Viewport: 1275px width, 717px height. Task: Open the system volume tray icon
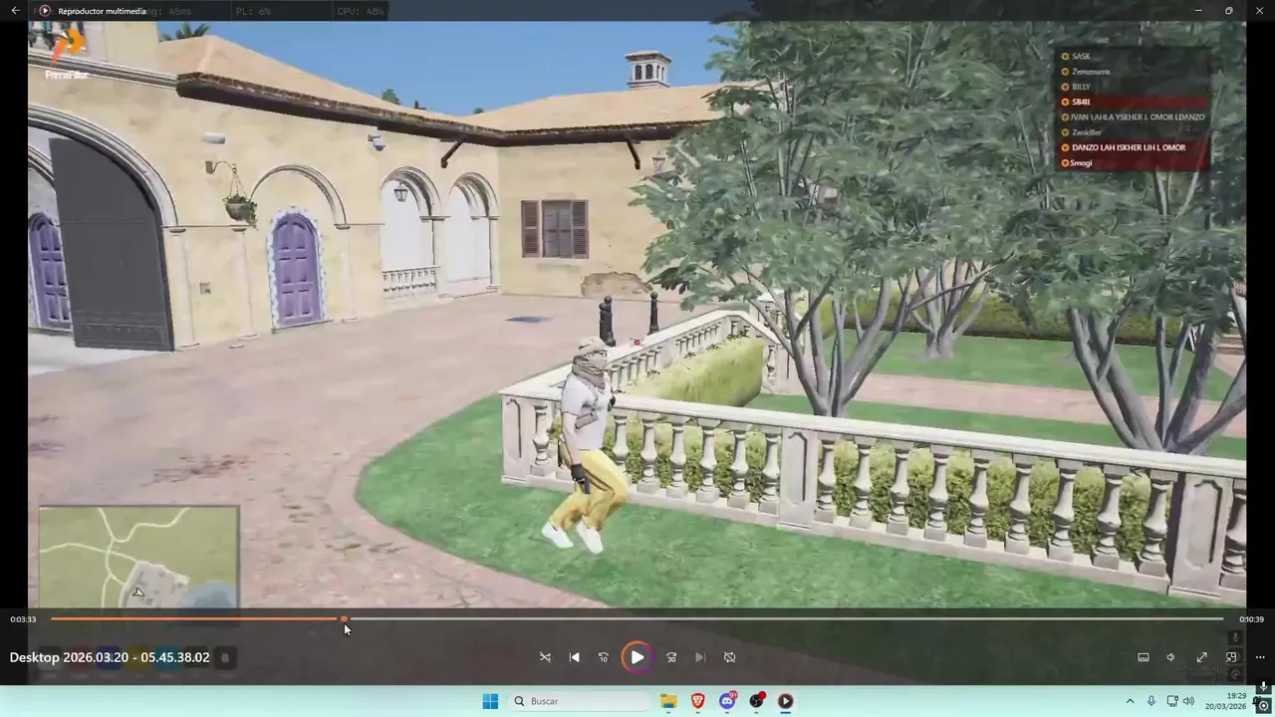[1187, 701]
